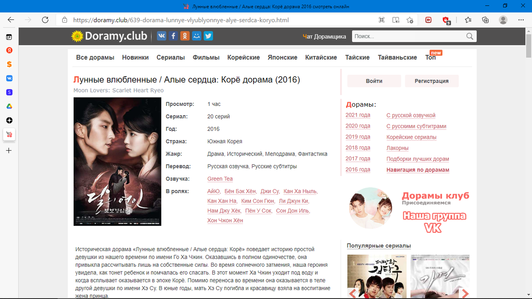Open Чат Дорамщика link
The height and width of the screenshot is (299, 532).
coord(324,36)
